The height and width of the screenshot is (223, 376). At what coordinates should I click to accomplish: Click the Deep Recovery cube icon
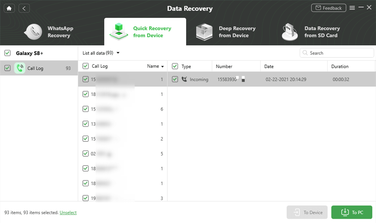tap(204, 32)
